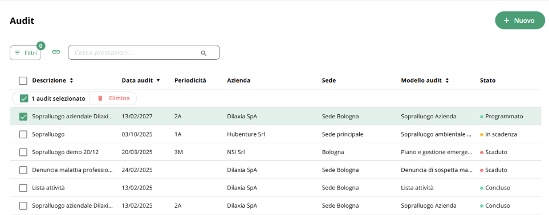Click the filter lines icon in Filtri
Viewport: 549px width, 215px height.
[17, 53]
